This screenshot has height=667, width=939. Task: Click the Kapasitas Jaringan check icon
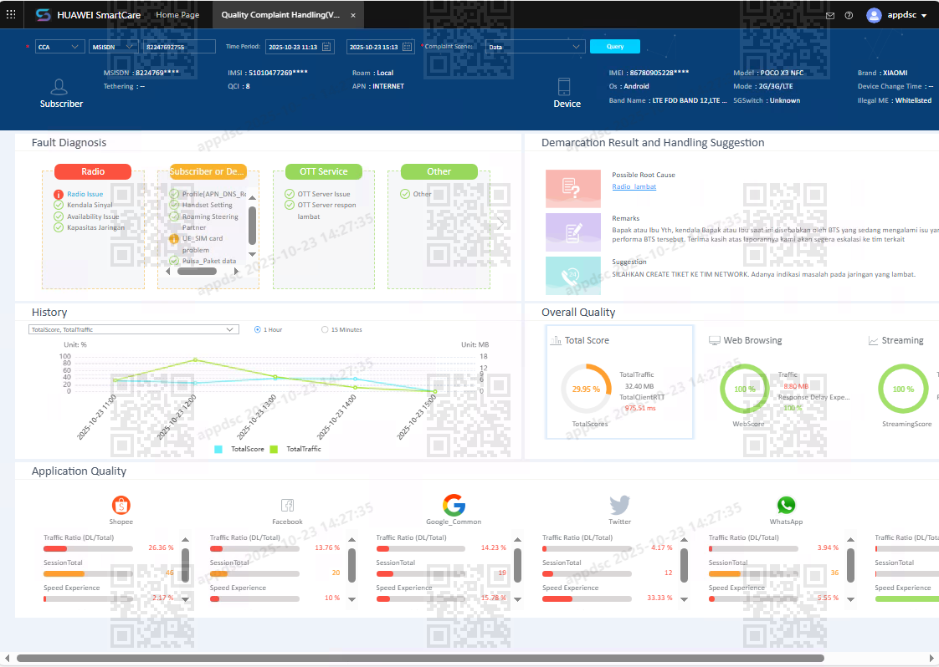(59, 227)
